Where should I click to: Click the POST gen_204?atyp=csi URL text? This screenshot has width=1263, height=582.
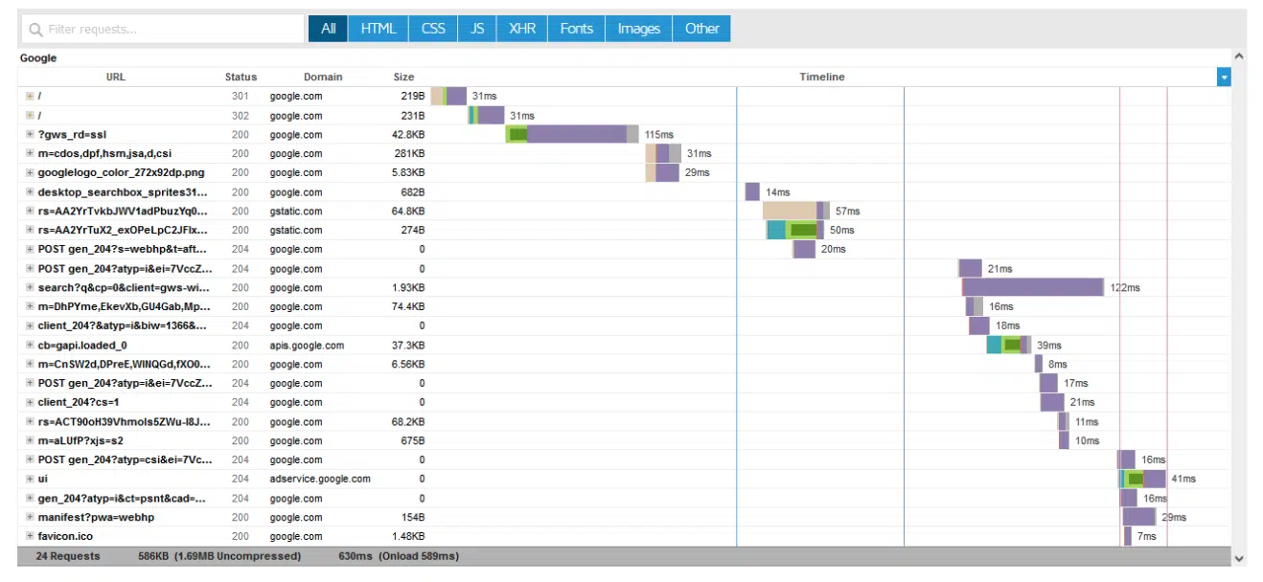pyautogui.click(x=126, y=460)
